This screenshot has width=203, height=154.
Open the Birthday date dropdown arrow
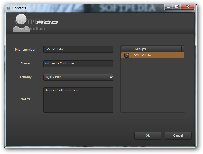point(111,77)
